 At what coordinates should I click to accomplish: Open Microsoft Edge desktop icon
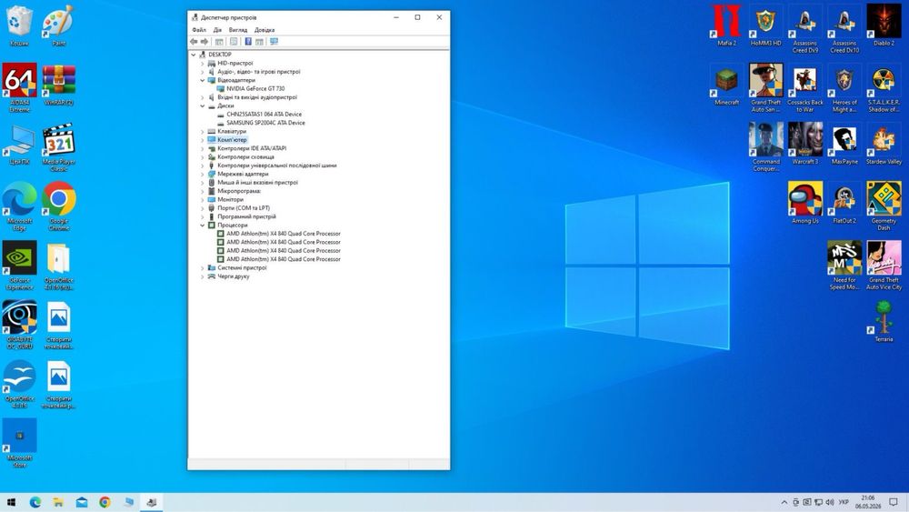pyautogui.click(x=19, y=206)
